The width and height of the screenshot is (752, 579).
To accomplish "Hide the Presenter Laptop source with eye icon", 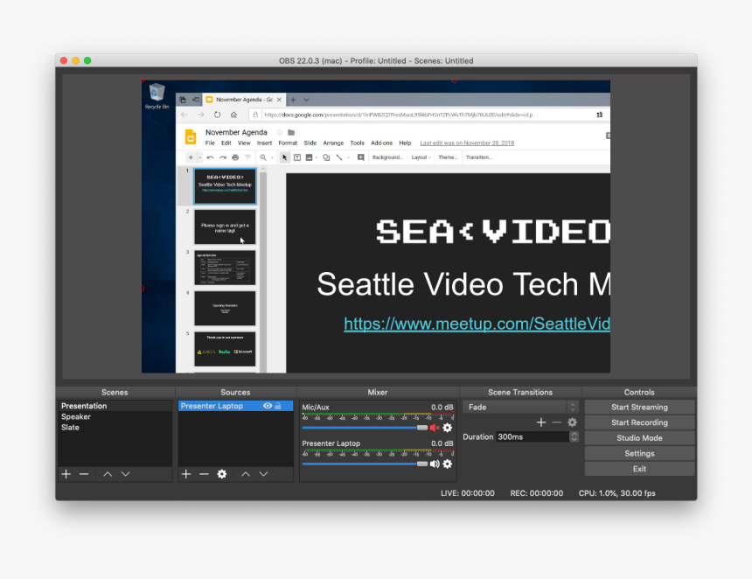I will (268, 406).
